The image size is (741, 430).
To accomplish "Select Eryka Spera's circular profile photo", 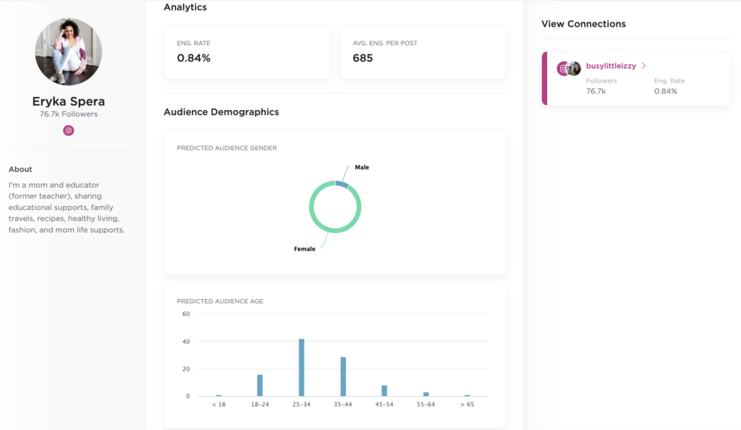I will click(68, 52).
